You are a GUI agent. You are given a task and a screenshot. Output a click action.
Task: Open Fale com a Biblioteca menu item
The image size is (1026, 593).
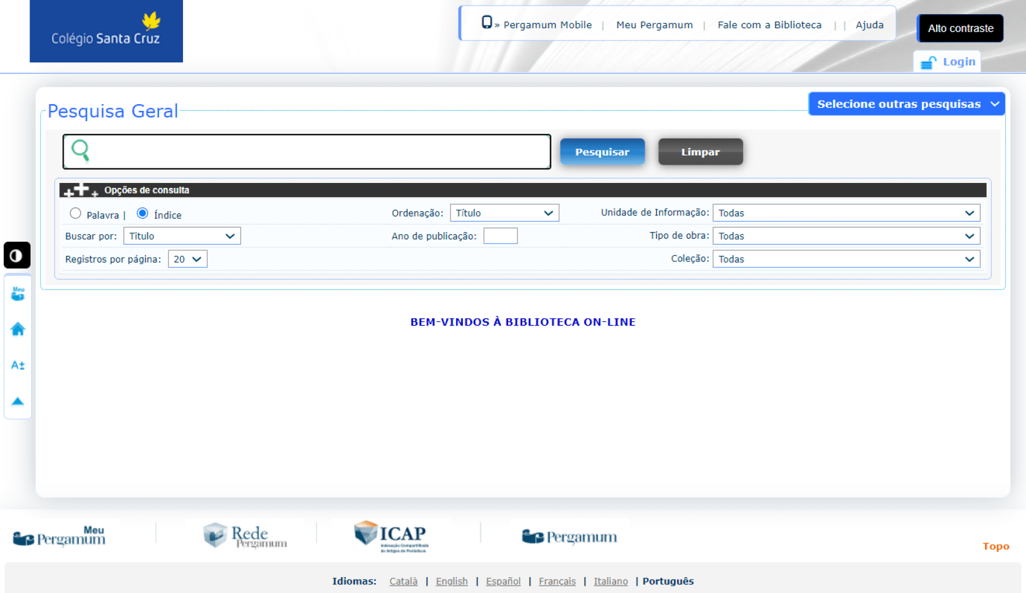click(x=769, y=25)
